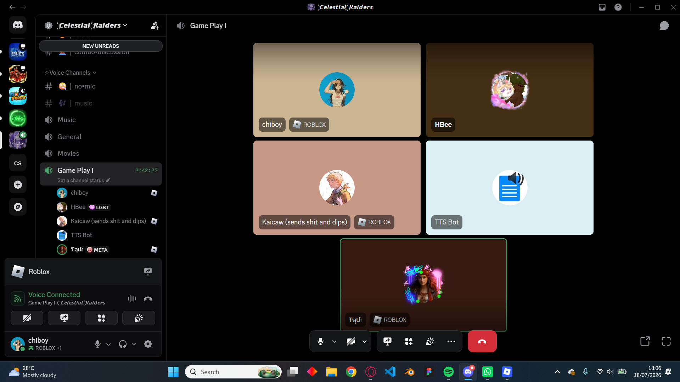
Task: Collapse the Voice Channels category
Action: pyautogui.click(x=70, y=73)
